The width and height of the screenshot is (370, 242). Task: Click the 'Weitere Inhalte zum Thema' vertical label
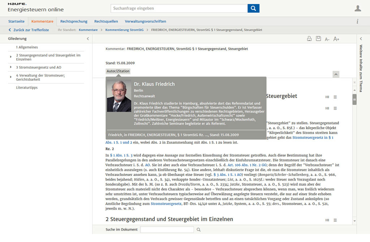coord(361,68)
